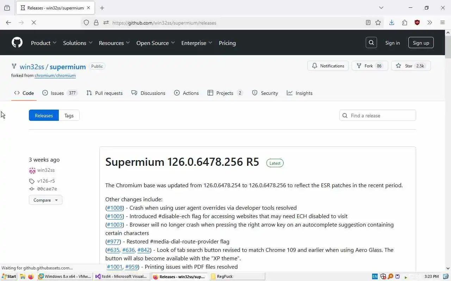The height and width of the screenshot is (281, 451).
Task: Click the Notifications button
Action: (x=328, y=66)
